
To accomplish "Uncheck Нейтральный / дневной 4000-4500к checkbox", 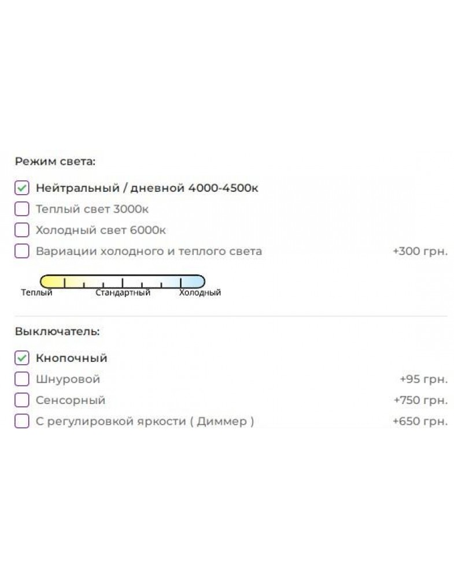I will [x=22, y=188].
